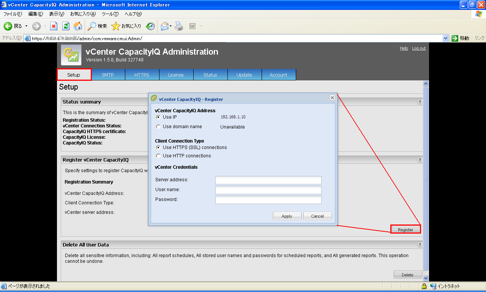Viewport: 486px width, 292px height.
Task: Click the green Go arrow button
Action: coord(455,38)
